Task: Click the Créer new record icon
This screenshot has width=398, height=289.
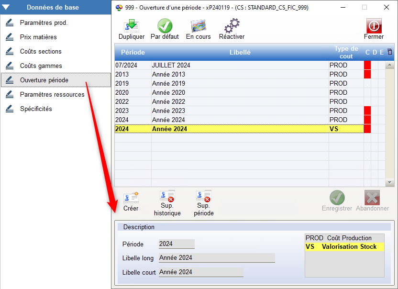Action: tap(131, 197)
